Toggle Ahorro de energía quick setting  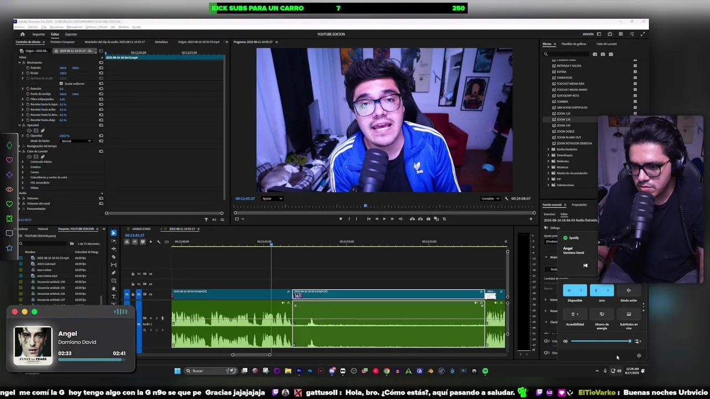[x=602, y=314]
